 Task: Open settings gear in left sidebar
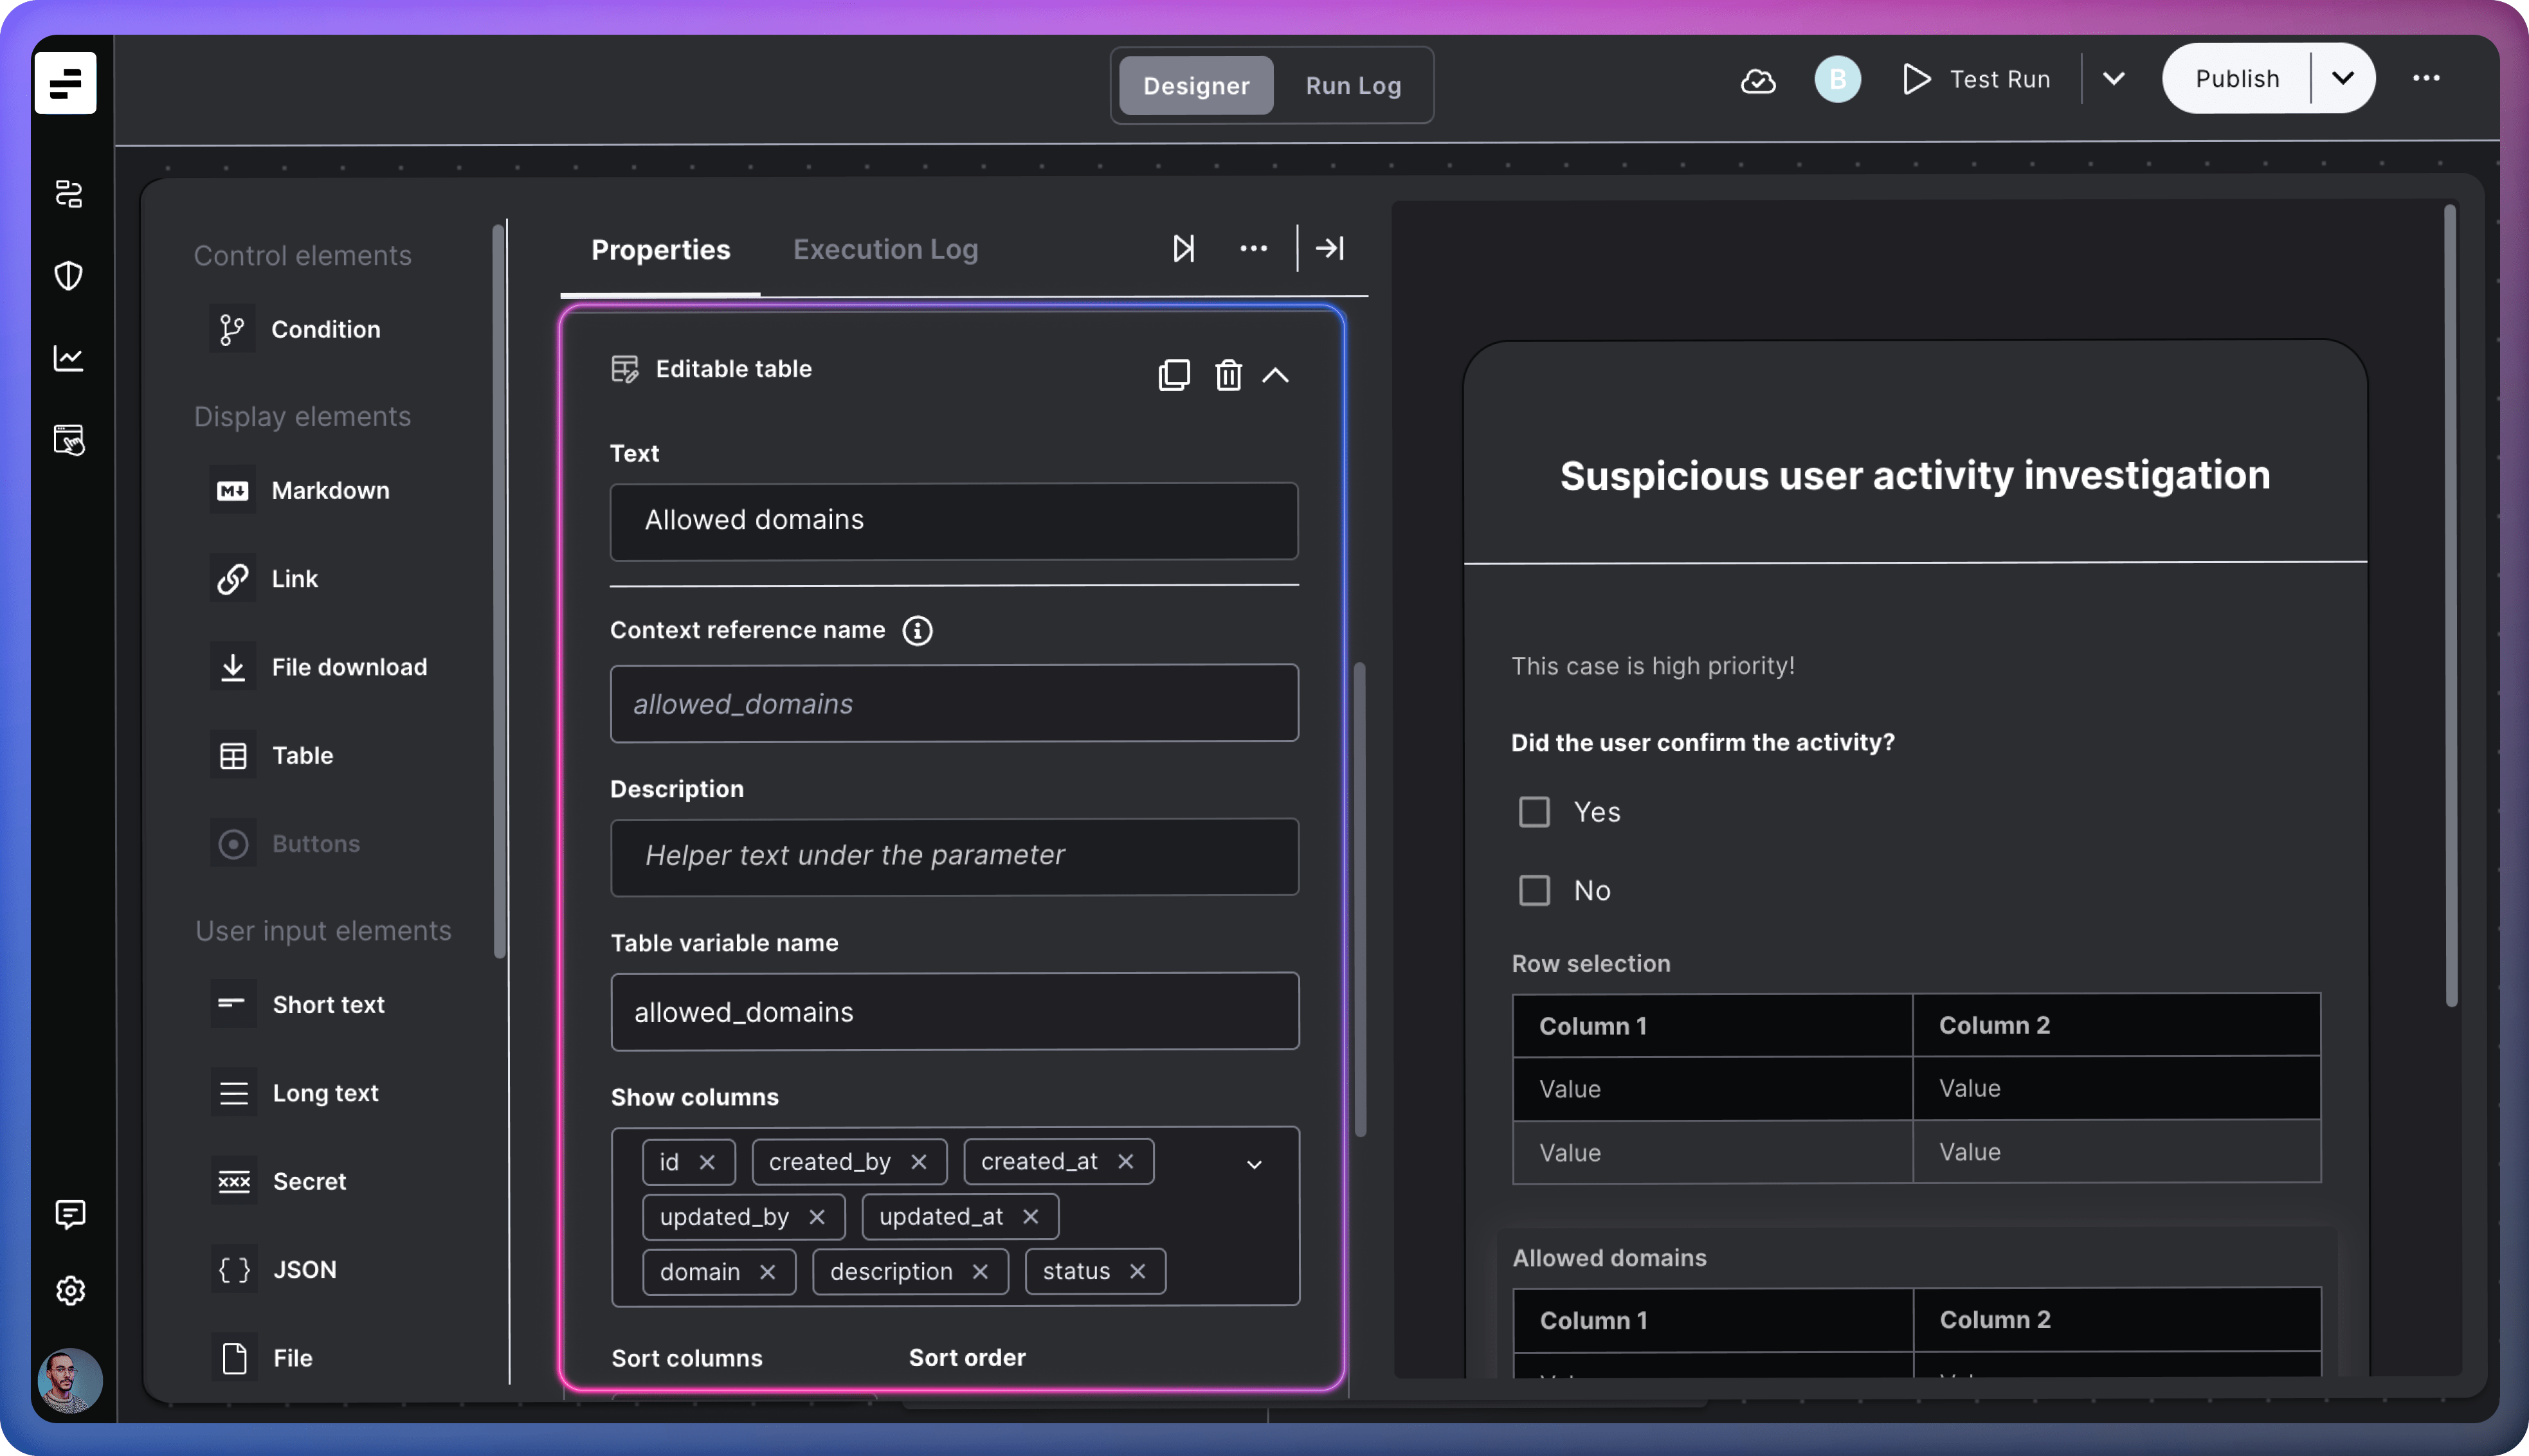[x=70, y=1290]
